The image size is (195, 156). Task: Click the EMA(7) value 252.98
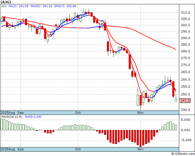(x=71, y=6)
